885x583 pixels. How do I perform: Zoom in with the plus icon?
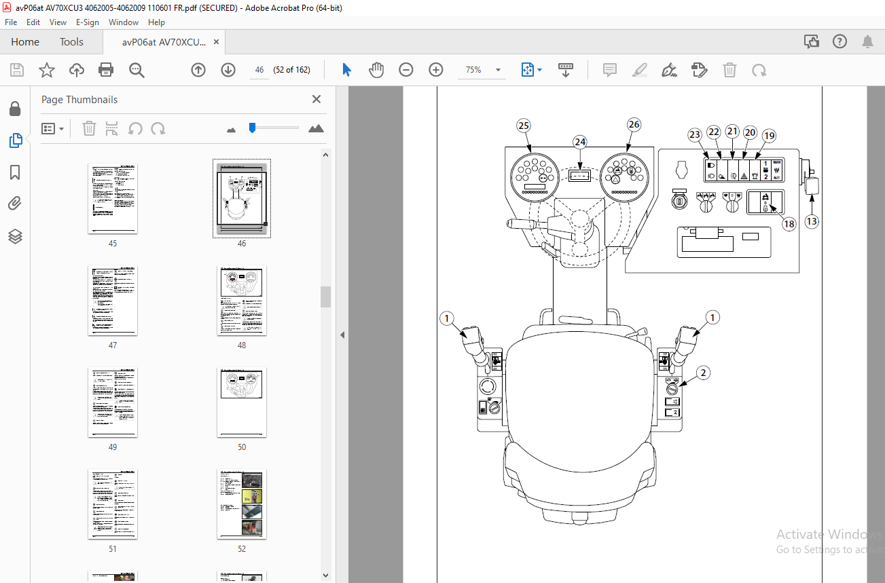pos(436,70)
